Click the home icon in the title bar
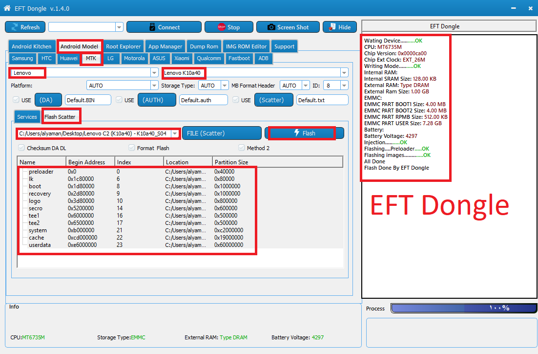Screen dimensions: 538x354 [x=7, y=8]
